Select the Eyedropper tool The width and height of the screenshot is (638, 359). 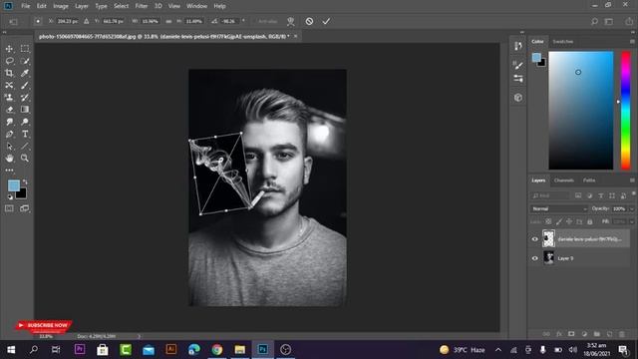25,73
